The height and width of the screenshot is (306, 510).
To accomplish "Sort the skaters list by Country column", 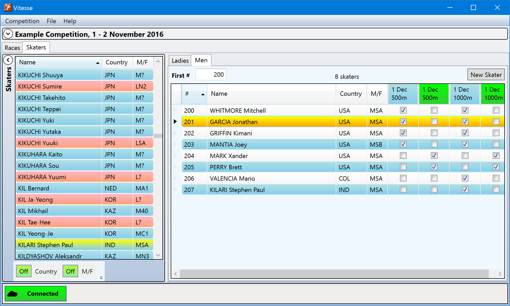I will (117, 62).
